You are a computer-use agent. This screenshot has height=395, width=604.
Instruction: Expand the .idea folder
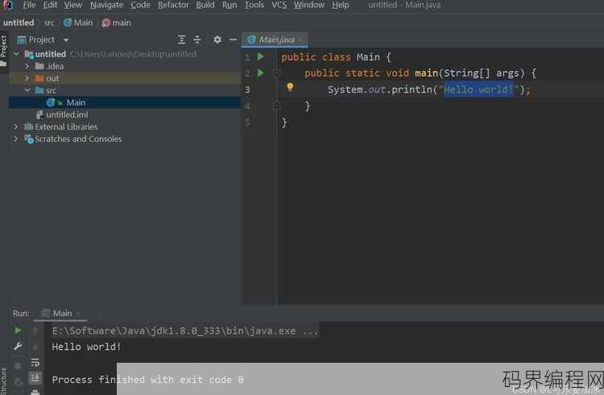(x=27, y=66)
